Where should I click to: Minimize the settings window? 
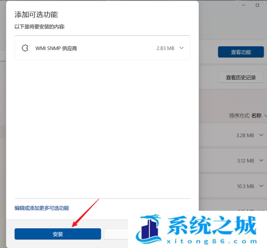coord(244,5)
